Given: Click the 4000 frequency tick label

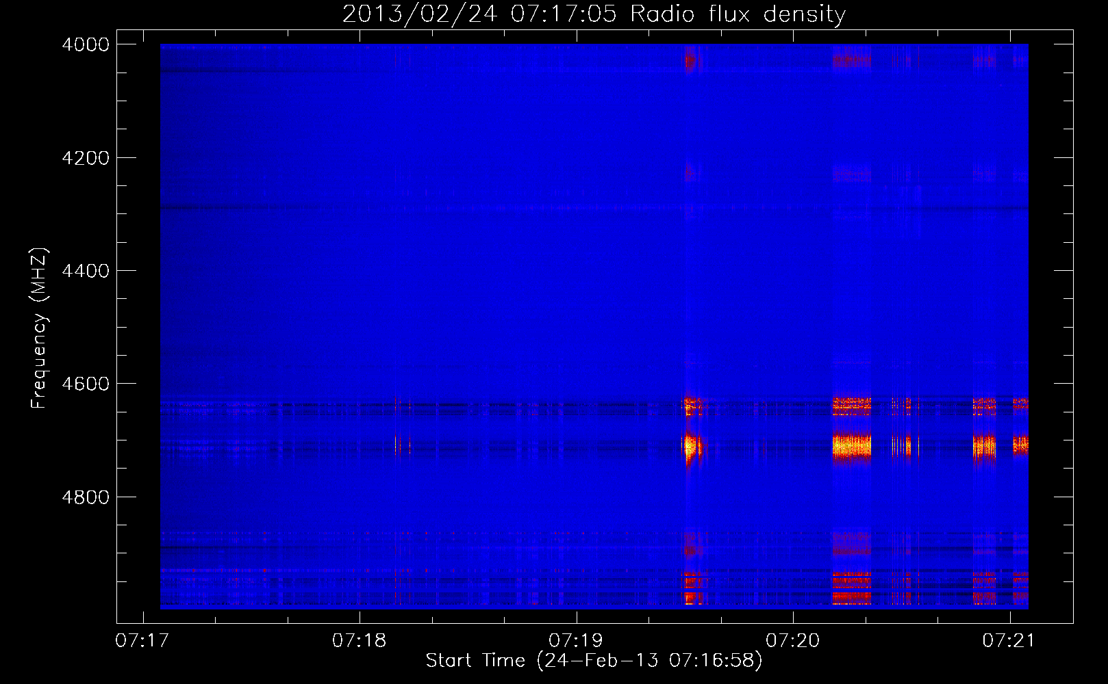Looking at the screenshot, I should click(x=86, y=44).
